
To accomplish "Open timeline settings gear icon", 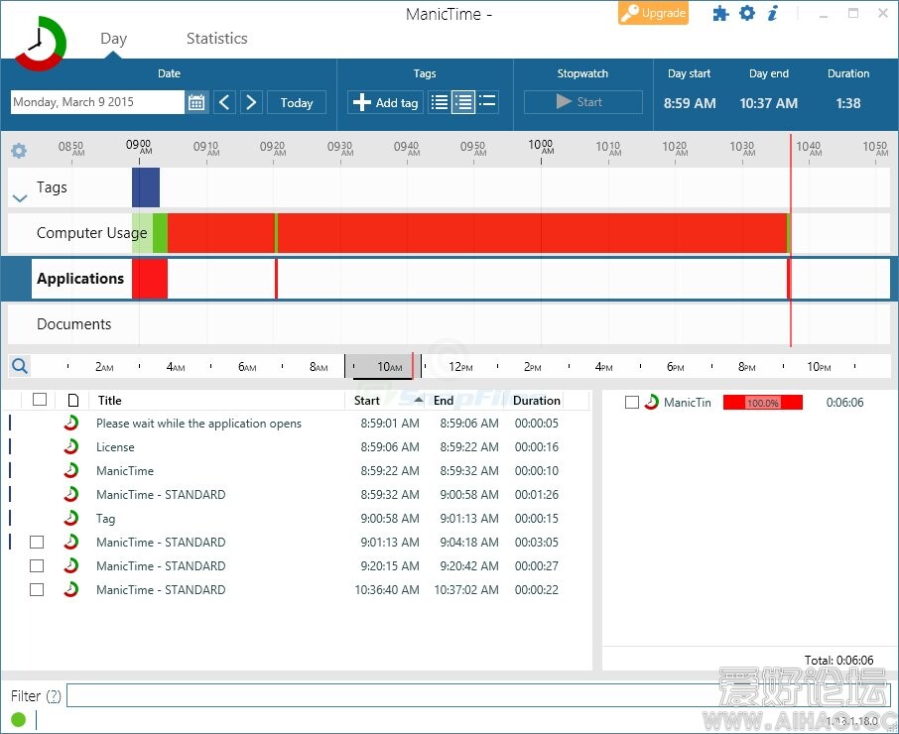I will (19, 151).
